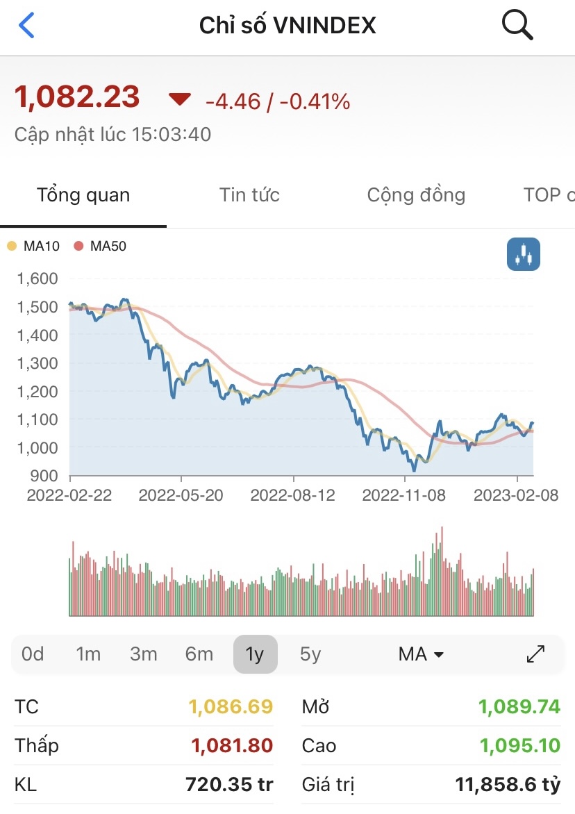Toggle the MA50 legend dot
The image size is (575, 814).
click(78, 246)
